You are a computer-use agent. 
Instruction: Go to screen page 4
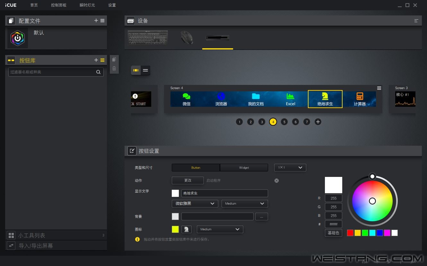[x=273, y=122]
